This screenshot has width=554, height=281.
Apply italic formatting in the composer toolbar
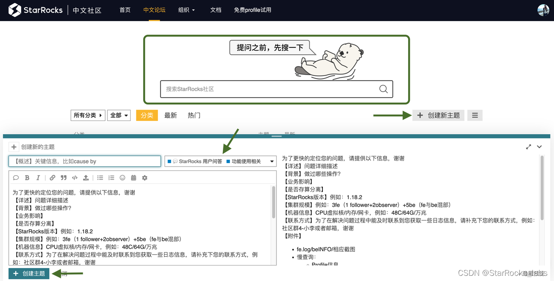(38, 177)
